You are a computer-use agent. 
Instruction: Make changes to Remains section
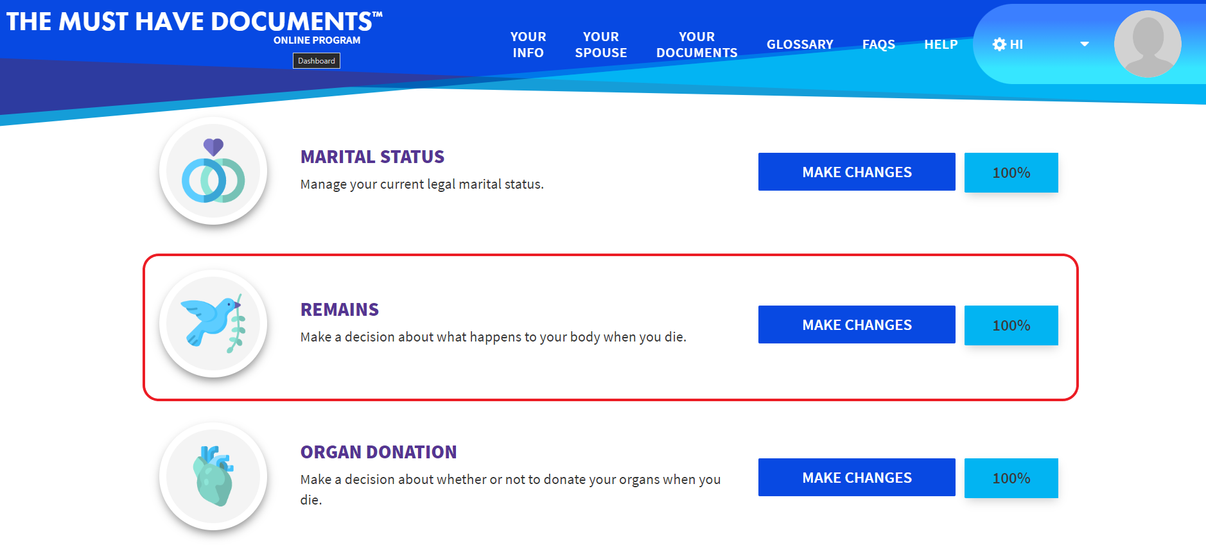point(856,325)
